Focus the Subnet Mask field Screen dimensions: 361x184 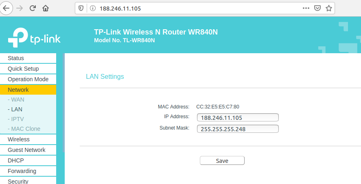coord(238,129)
